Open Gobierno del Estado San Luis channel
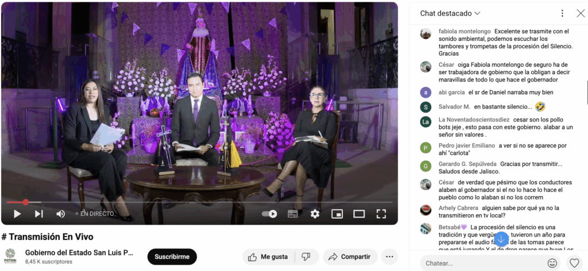This screenshot has width=588, height=271. (79, 253)
